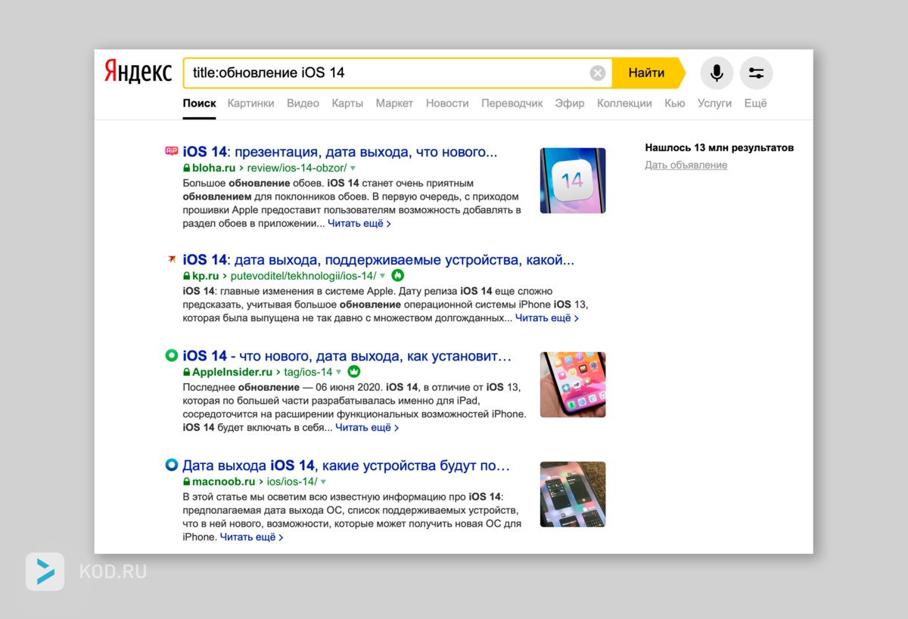
Task: Click the review/ios-14-obzor/ path link
Action: pos(297,168)
